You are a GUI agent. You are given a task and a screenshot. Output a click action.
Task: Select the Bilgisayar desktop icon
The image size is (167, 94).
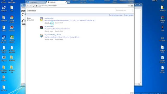point(4,9)
